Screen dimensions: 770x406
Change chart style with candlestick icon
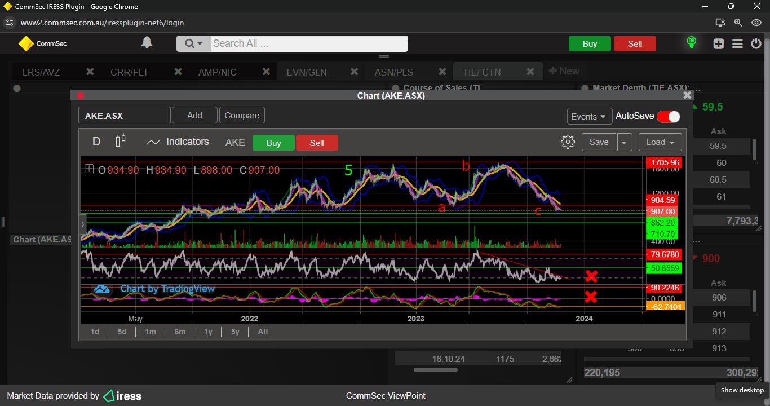(x=120, y=142)
